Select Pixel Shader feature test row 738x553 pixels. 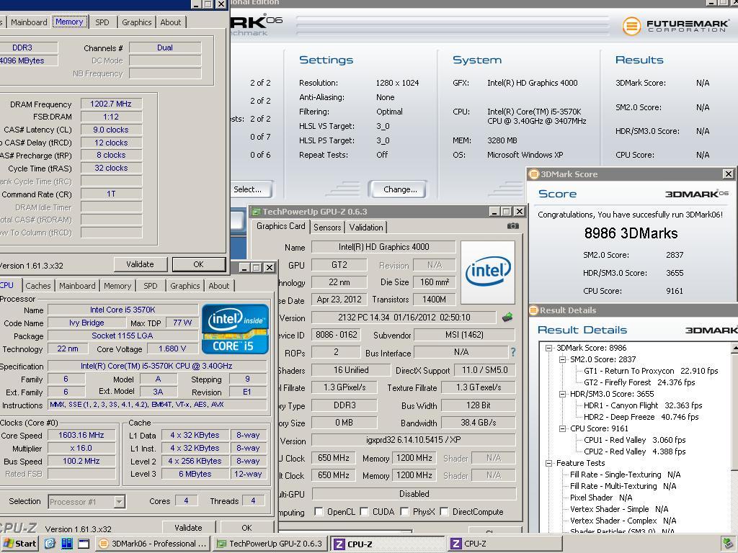pos(601,498)
